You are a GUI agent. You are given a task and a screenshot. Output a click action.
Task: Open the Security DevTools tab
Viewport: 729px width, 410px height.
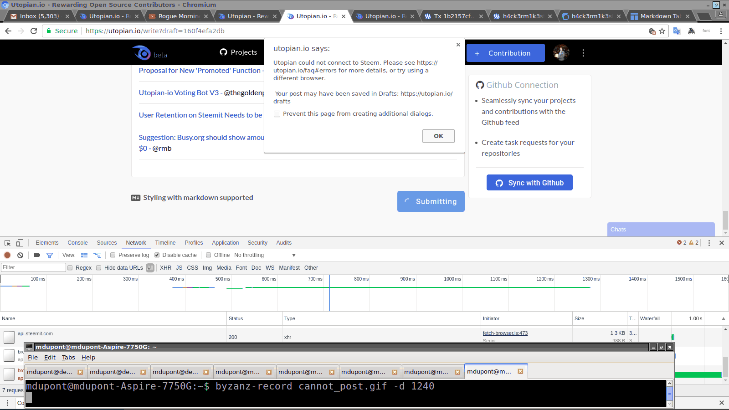coord(257,243)
